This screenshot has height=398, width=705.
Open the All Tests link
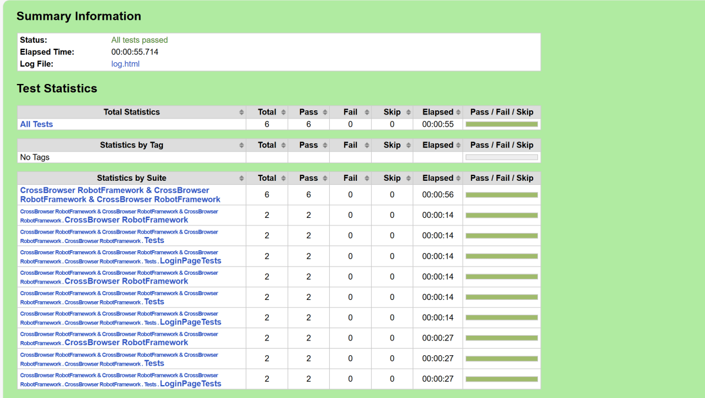coord(36,124)
